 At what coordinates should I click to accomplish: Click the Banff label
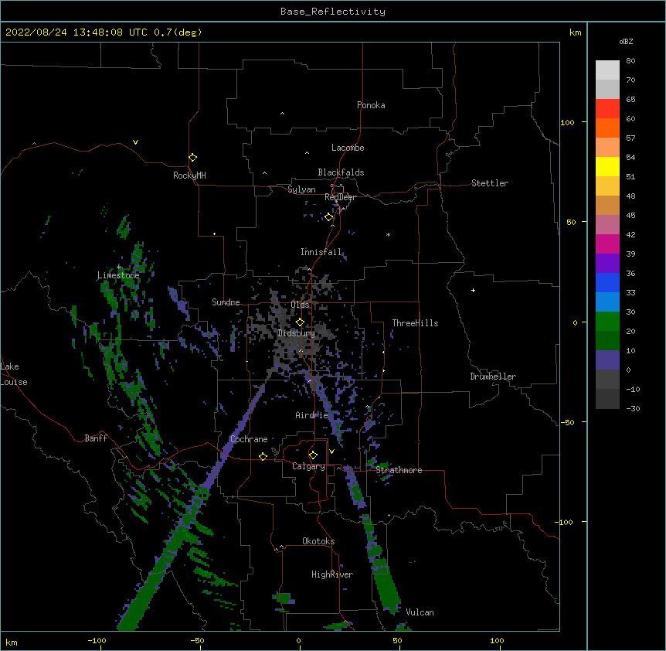click(96, 438)
